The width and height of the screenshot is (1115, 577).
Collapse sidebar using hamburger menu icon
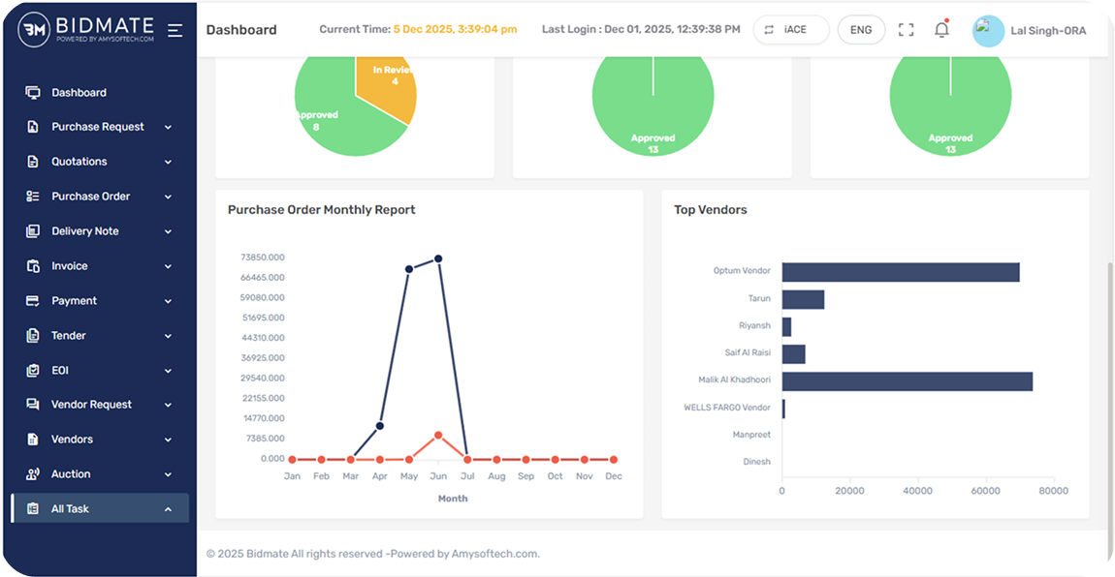click(175, 30)
